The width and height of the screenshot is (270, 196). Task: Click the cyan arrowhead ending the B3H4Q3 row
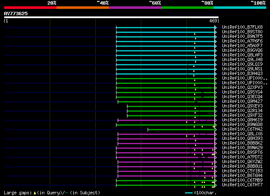[x=216, y=74]
